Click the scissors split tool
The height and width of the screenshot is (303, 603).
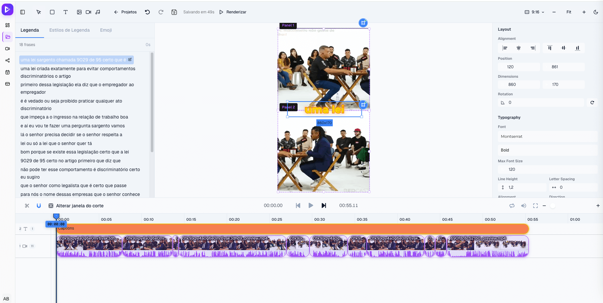(x=27, y=206)
